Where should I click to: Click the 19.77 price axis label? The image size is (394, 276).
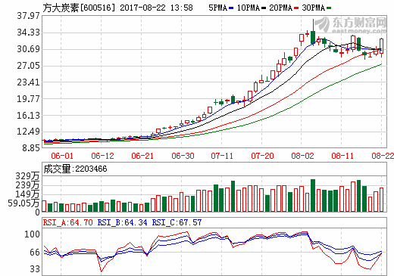point(28,98)
